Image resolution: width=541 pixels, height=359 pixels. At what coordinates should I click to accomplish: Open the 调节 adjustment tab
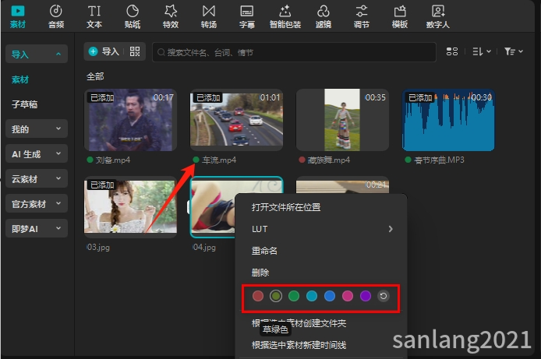362,16
